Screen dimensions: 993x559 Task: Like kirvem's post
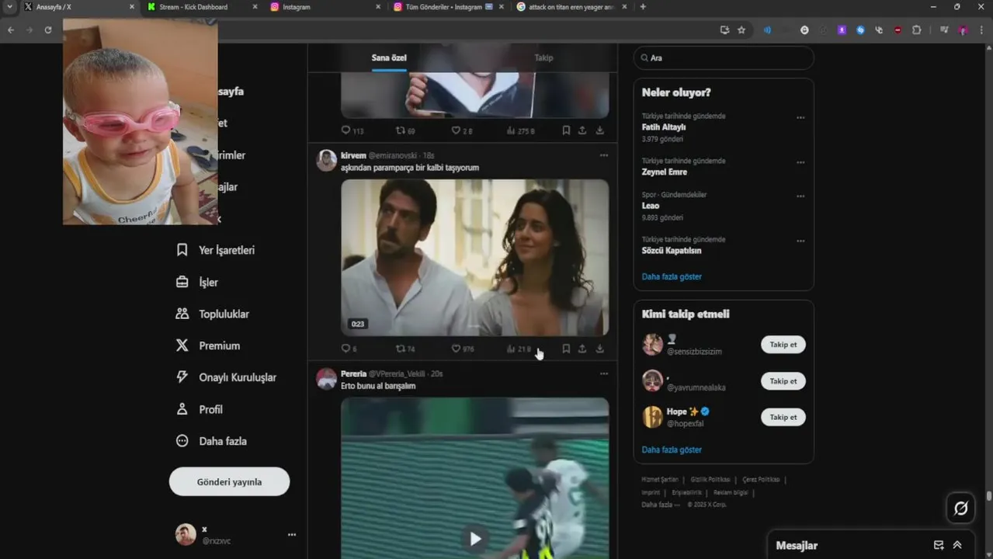click(x=463, y=349)
